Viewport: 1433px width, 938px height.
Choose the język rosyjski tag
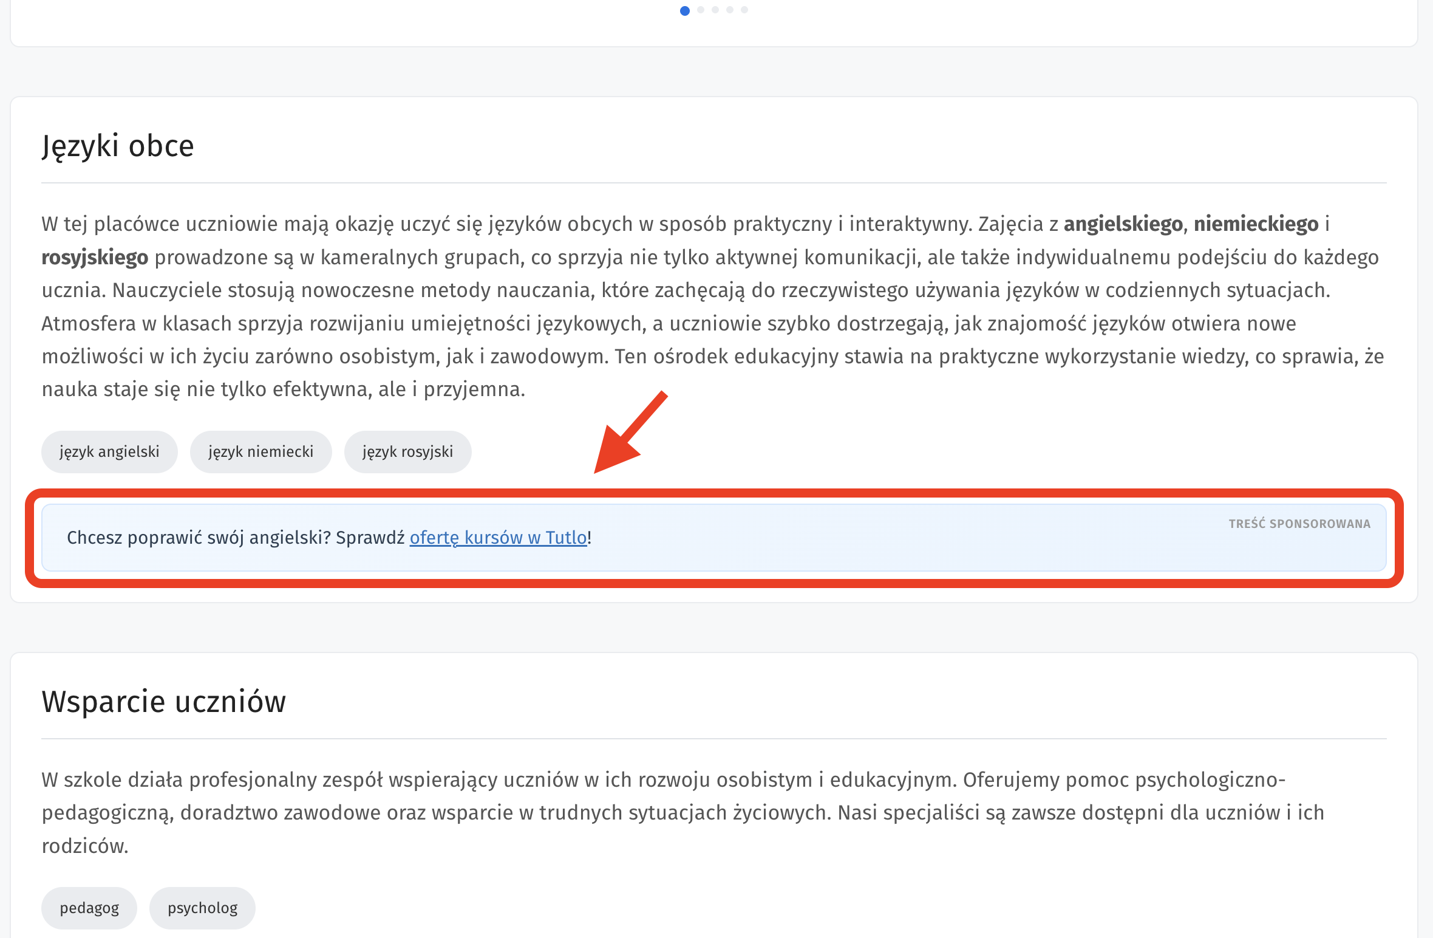click(x=408, y=452)
